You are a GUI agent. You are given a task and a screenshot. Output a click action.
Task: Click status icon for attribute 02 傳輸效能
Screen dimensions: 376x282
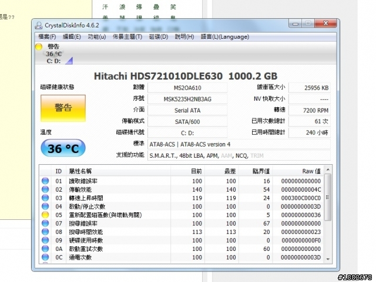pos(45,189)
